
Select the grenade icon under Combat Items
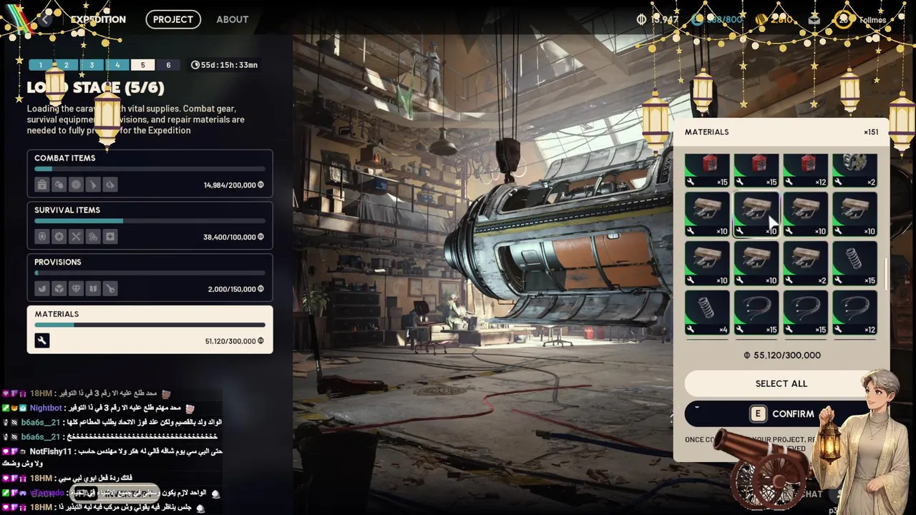[x=59, y=185]
